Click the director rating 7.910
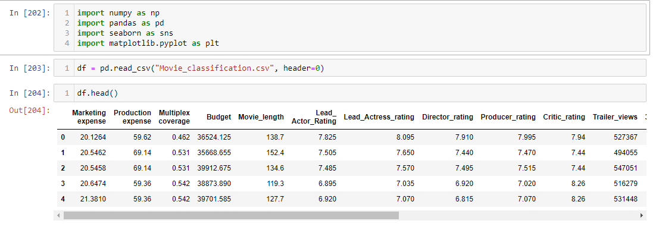659x227 pixels. (x=464, y=137)
